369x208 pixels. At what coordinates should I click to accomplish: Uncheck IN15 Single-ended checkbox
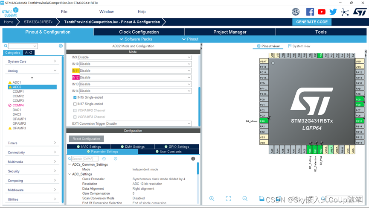click(x=75, y=97)
